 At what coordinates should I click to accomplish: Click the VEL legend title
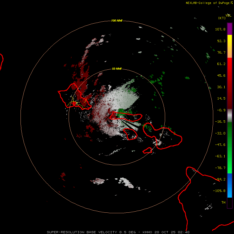[x=229, y=16]
